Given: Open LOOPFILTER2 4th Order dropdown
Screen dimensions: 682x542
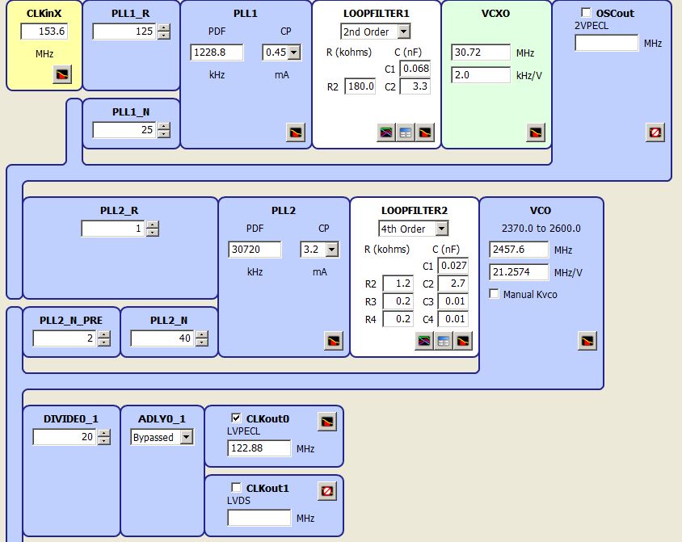Looking at the screenshot, I should (x=441, y=229).
